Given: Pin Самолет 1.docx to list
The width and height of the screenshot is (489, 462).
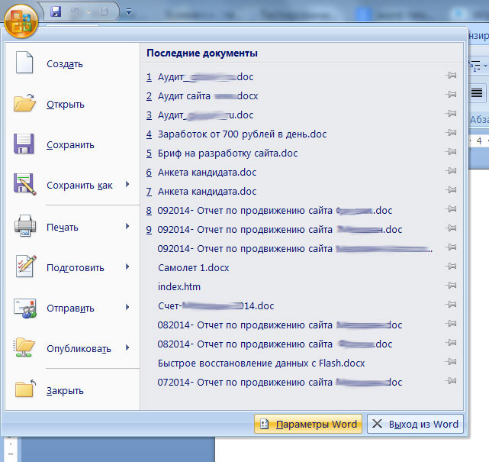Looking at the screenshot, I should pos(451,267).
